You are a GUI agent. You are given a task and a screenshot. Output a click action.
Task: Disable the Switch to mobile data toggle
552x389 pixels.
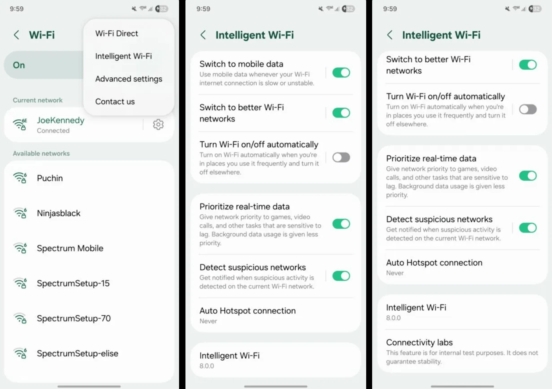341,73
